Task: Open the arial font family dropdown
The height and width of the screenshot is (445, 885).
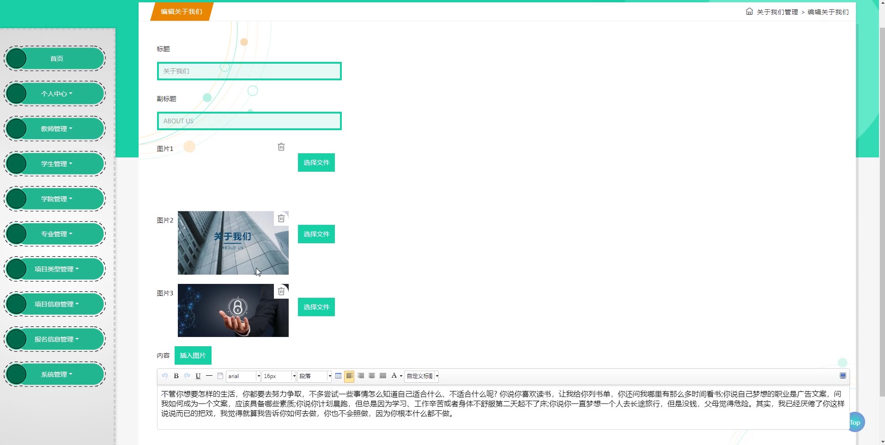Action: tap(243, 376)
